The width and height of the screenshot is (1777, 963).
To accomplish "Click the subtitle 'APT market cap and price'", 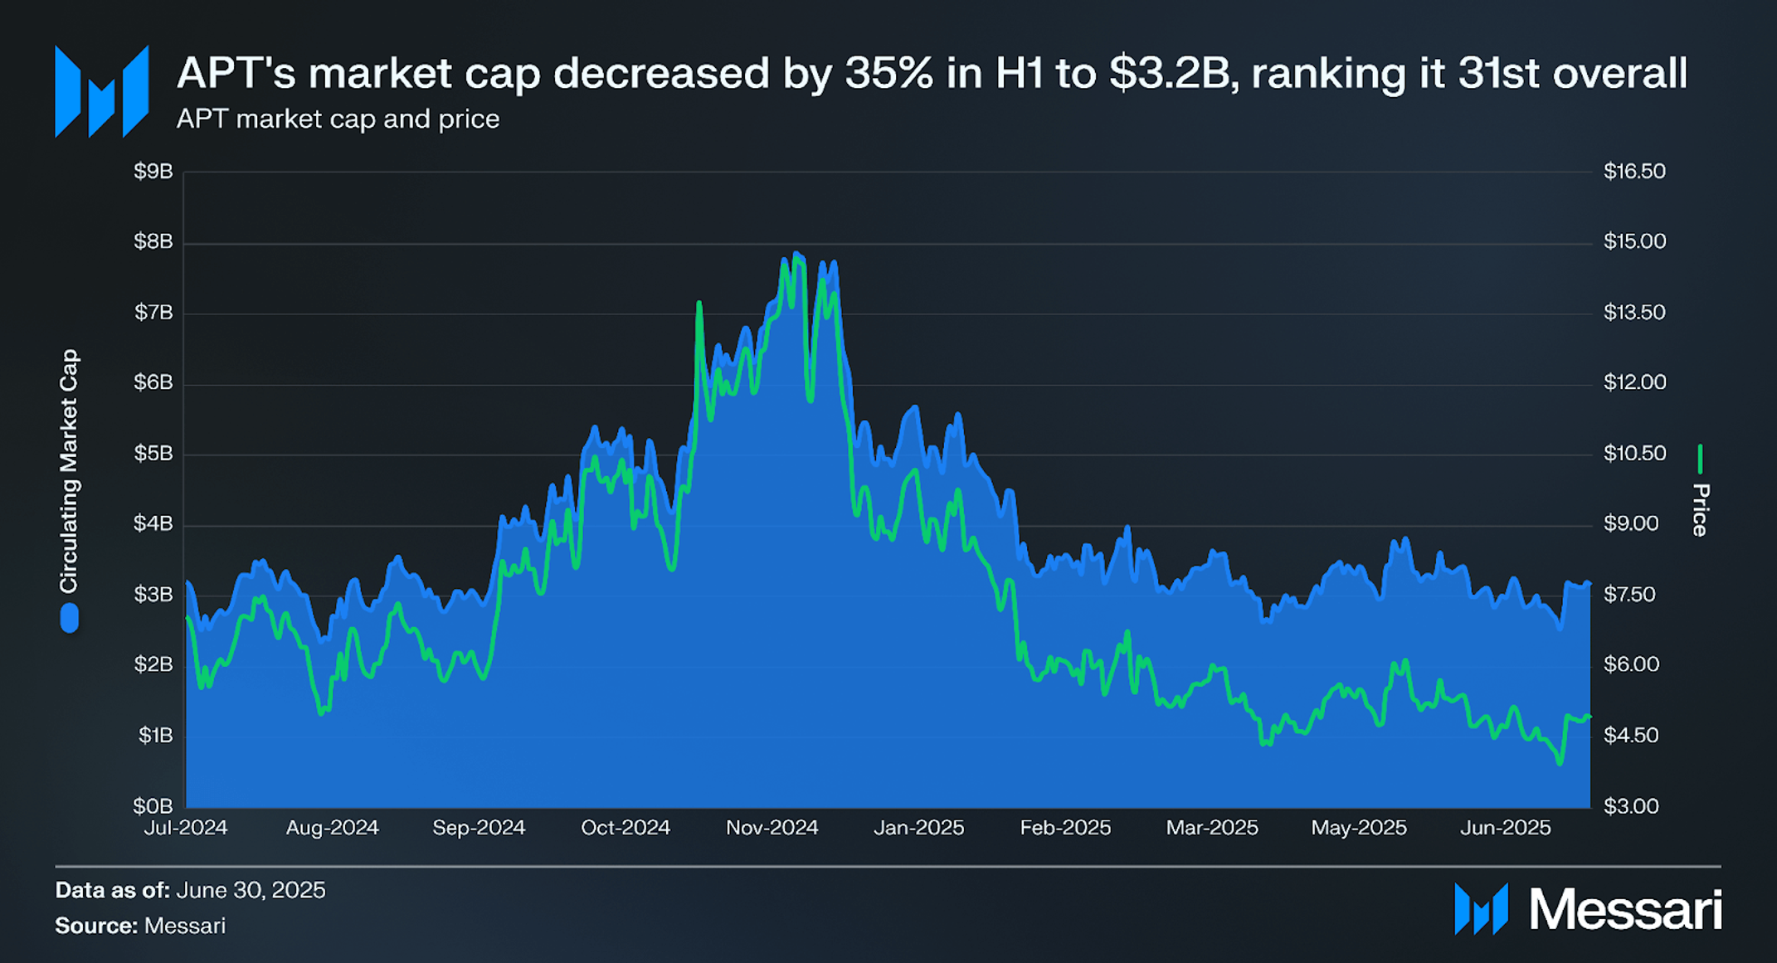I will coord(338,119).
